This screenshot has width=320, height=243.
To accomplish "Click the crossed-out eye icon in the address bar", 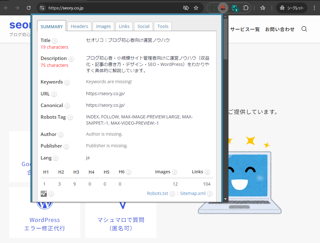I will [186, 8].
